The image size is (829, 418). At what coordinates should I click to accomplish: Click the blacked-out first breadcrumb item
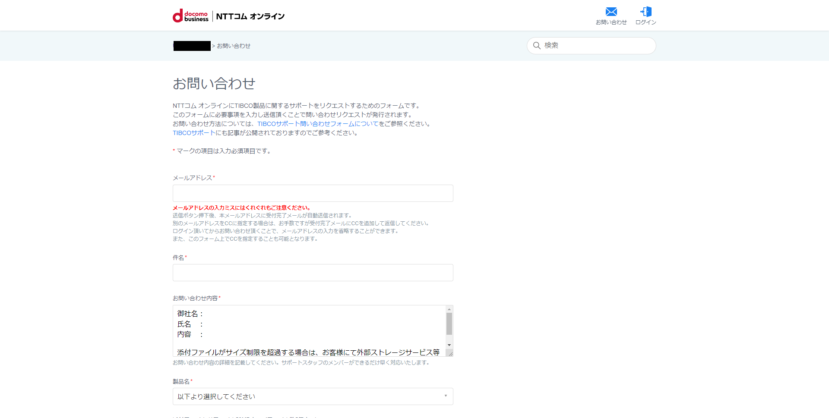tap(192, 46)
